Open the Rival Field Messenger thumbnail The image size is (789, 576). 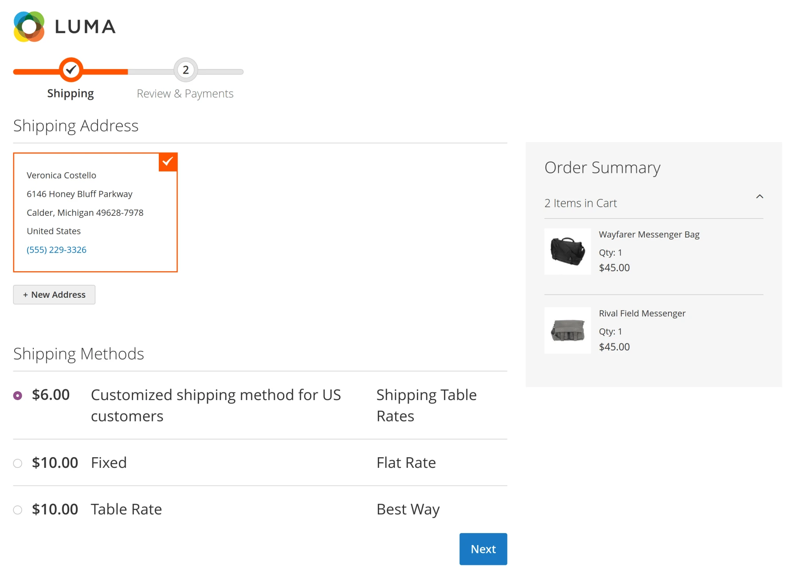click(567, 330)
